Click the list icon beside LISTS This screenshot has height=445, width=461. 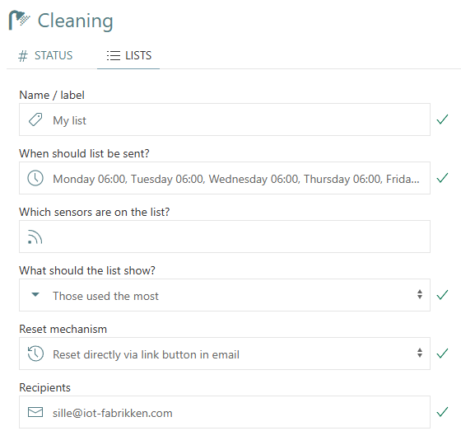point(114,55)
